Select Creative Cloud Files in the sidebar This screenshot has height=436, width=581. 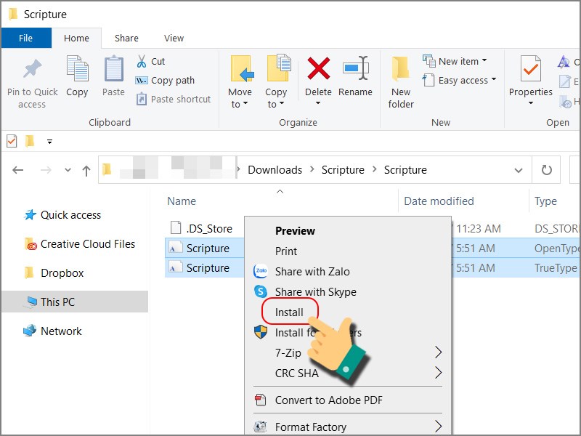[79, 244]
